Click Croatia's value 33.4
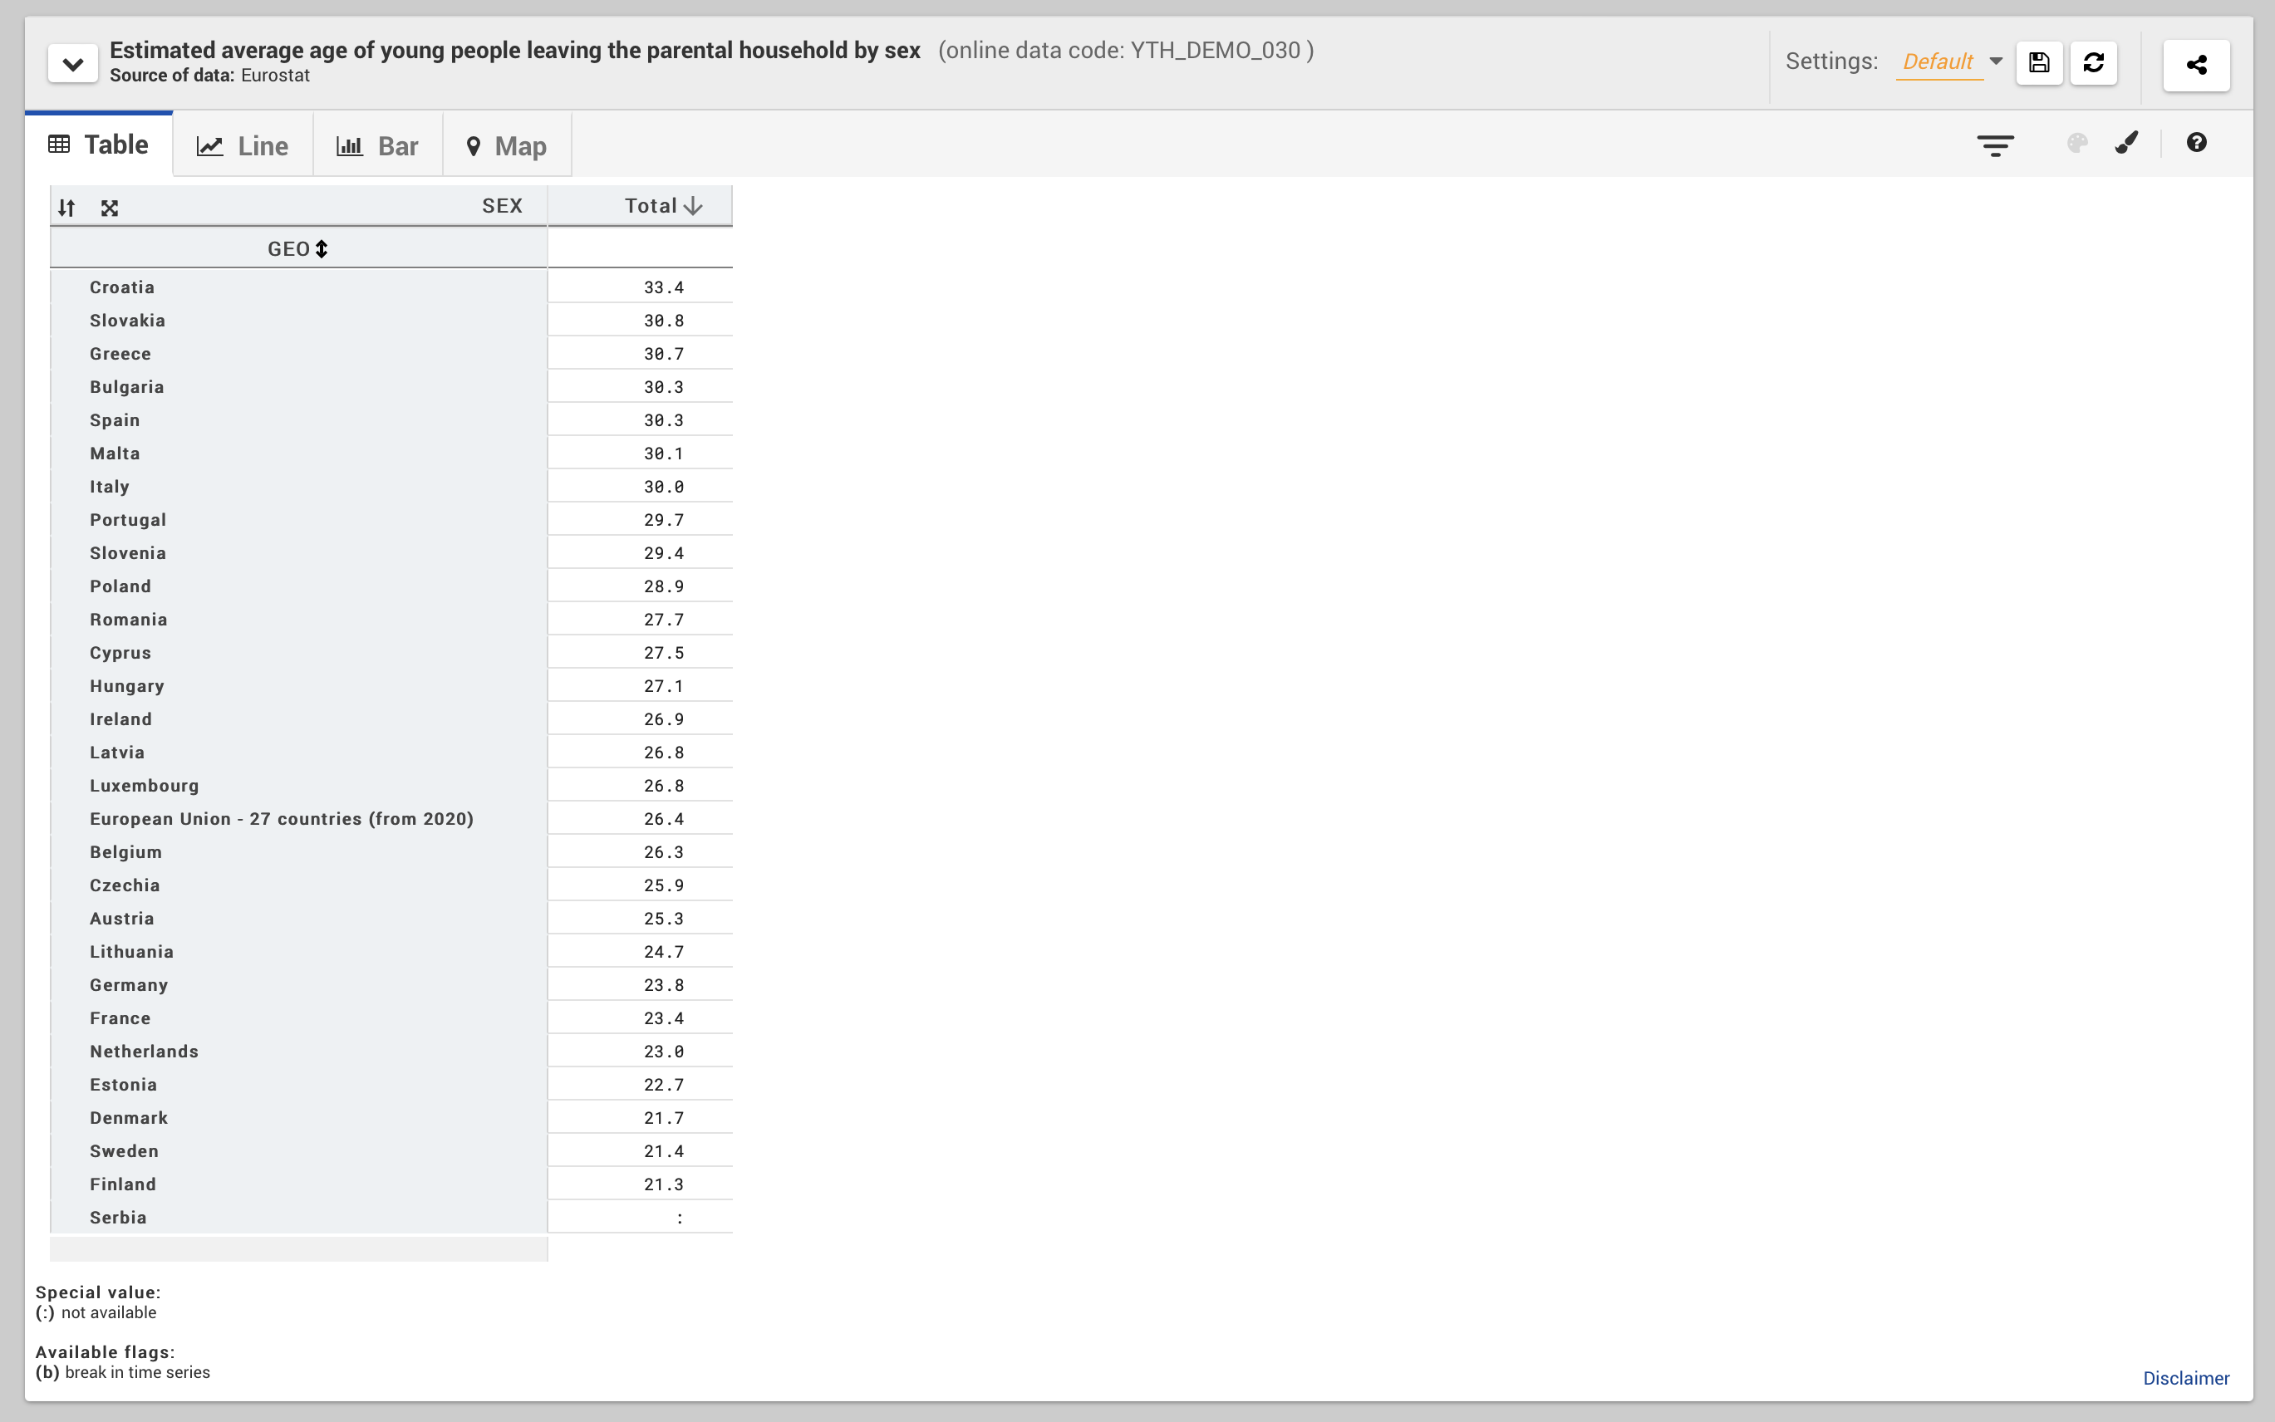This screenshot has height=1422, width=2275. [663, 287]
